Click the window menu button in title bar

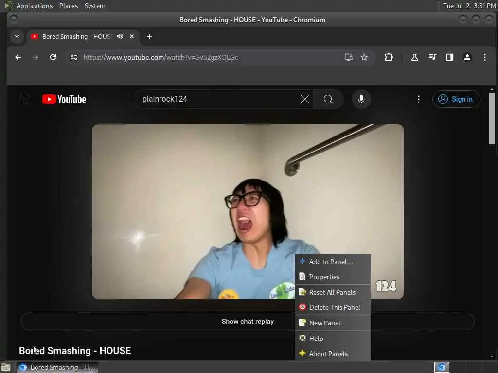13,19
